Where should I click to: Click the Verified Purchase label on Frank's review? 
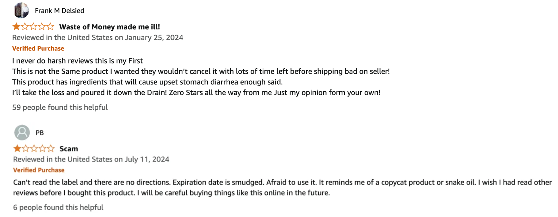click(38, 48)
